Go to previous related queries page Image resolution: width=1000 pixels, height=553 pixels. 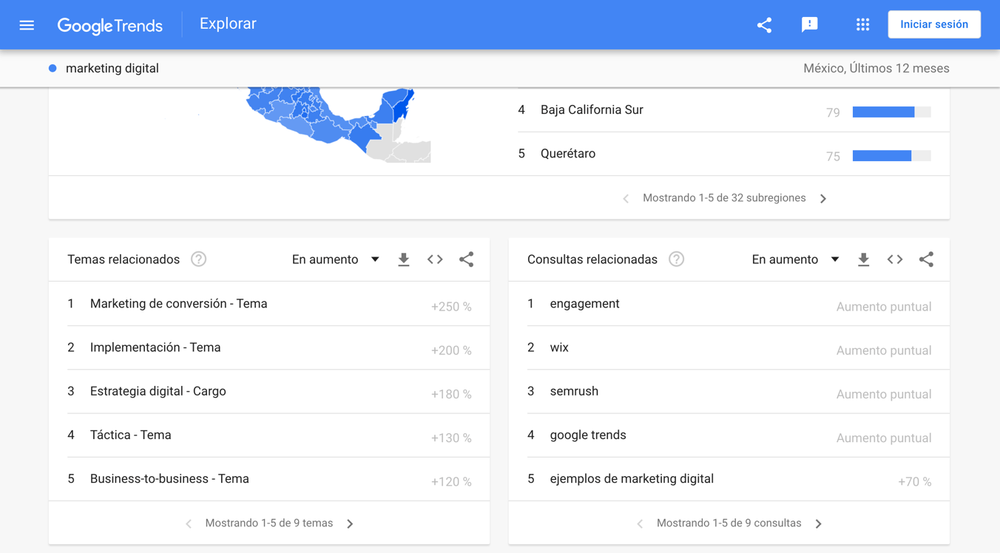click(x=640, y=523)
